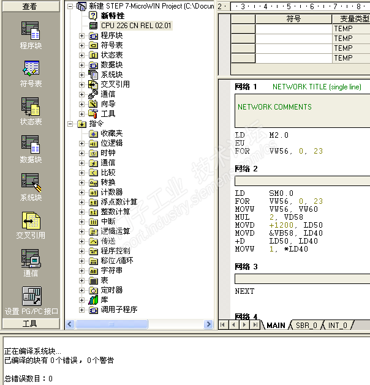Expand the 通信 node under project
This screenshot has height=385, width=370.
point(82,94)
